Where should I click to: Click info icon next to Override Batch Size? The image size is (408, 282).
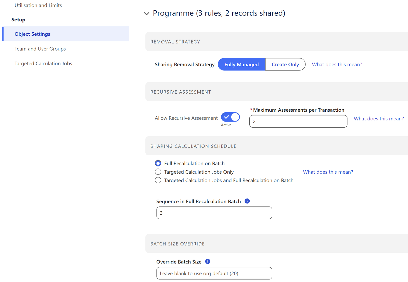point(208,261)
